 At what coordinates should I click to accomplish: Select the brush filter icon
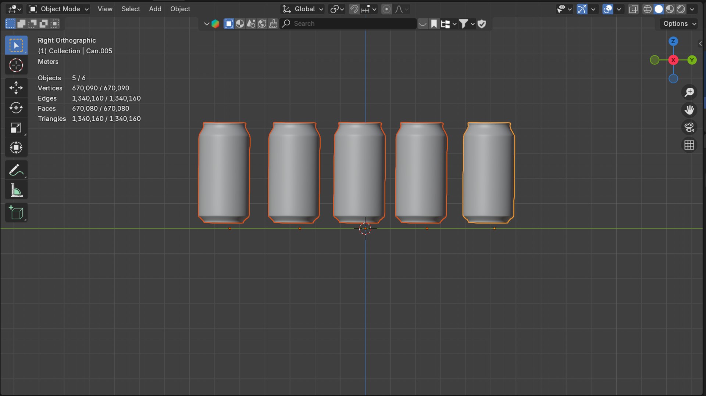[273, 24]
